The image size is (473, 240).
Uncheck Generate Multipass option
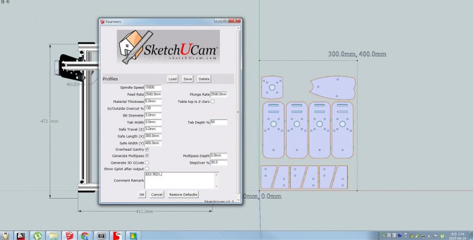[147, 156]
